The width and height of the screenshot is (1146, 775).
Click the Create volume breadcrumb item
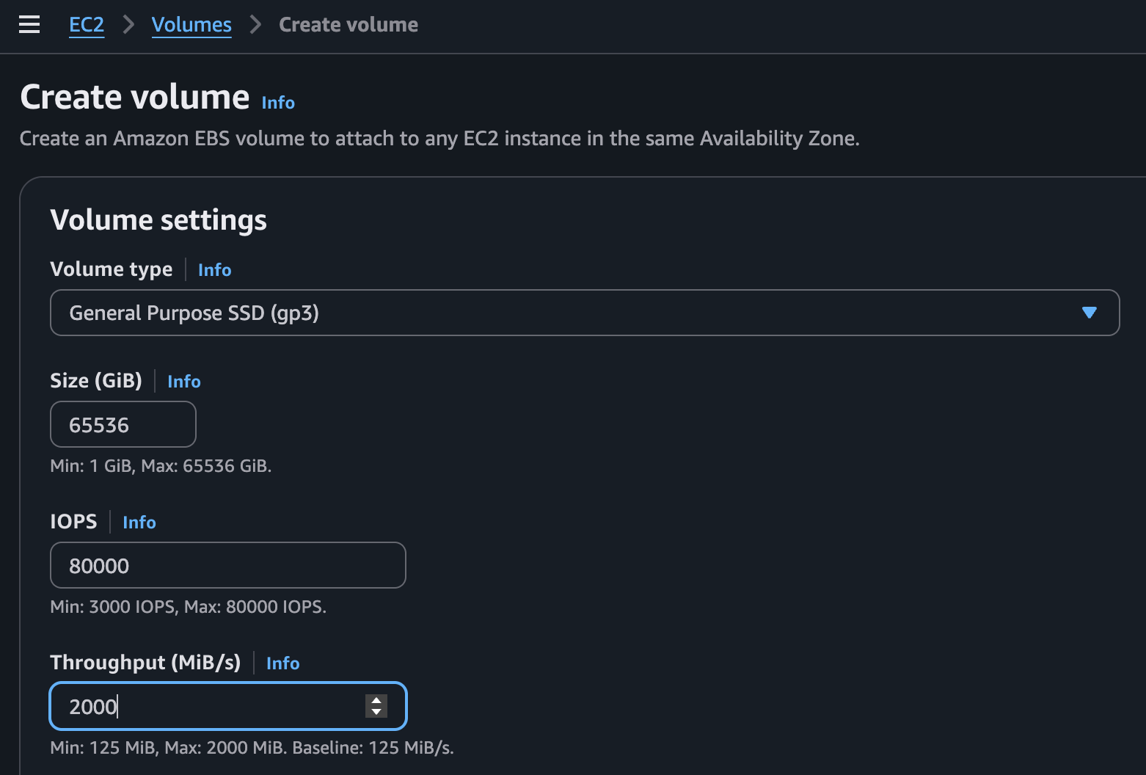tap(348, 25)
